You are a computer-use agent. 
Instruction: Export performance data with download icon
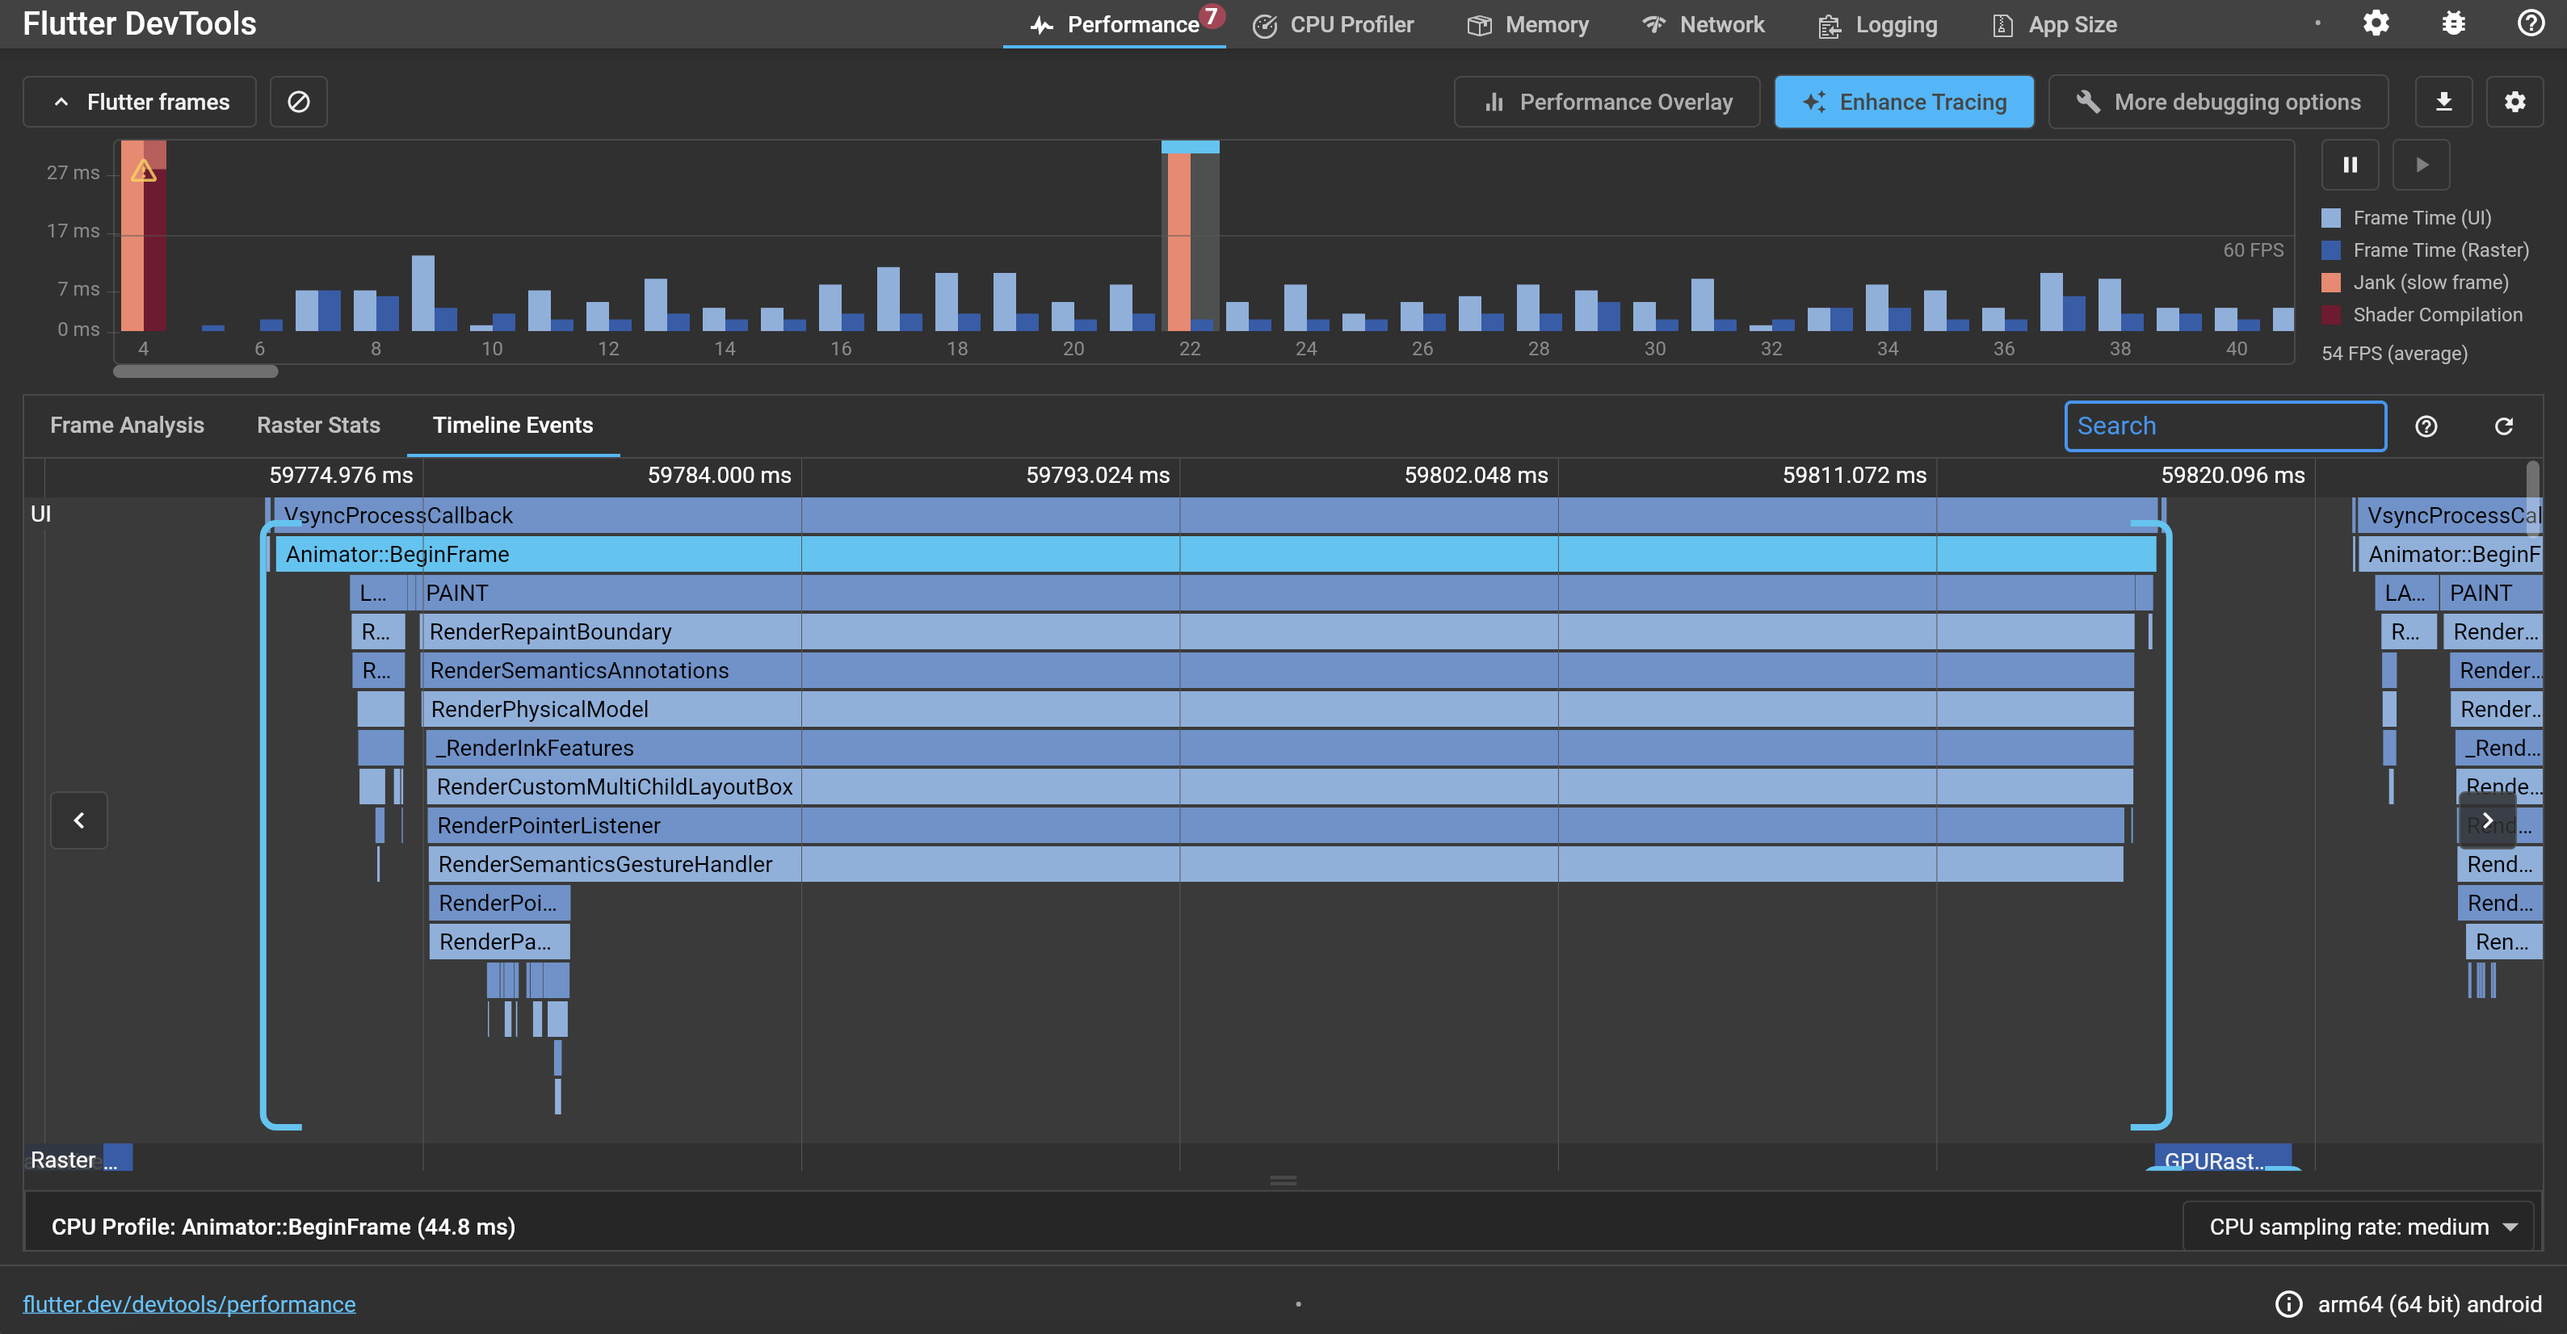click(x=2443, y=102)
